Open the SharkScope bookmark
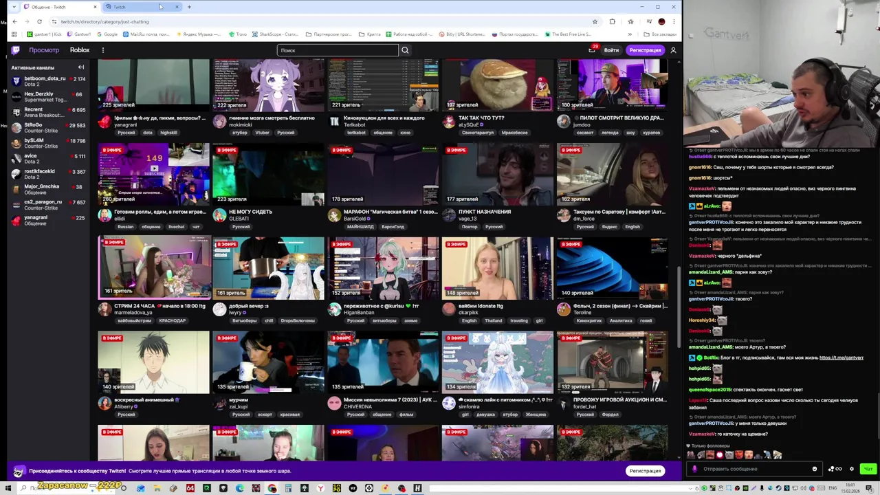This screenshot has height=495, width=880. [275, 34]
